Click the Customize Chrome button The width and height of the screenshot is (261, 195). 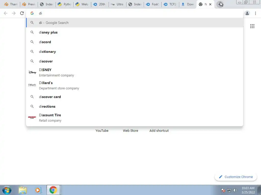[x=236, y=177]
